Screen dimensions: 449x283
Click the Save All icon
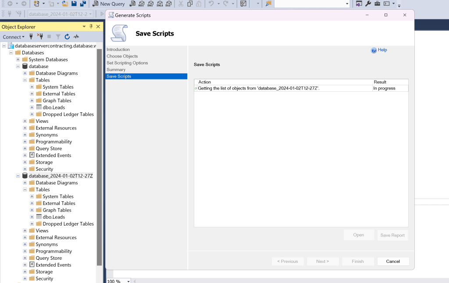tap(83, 4)
